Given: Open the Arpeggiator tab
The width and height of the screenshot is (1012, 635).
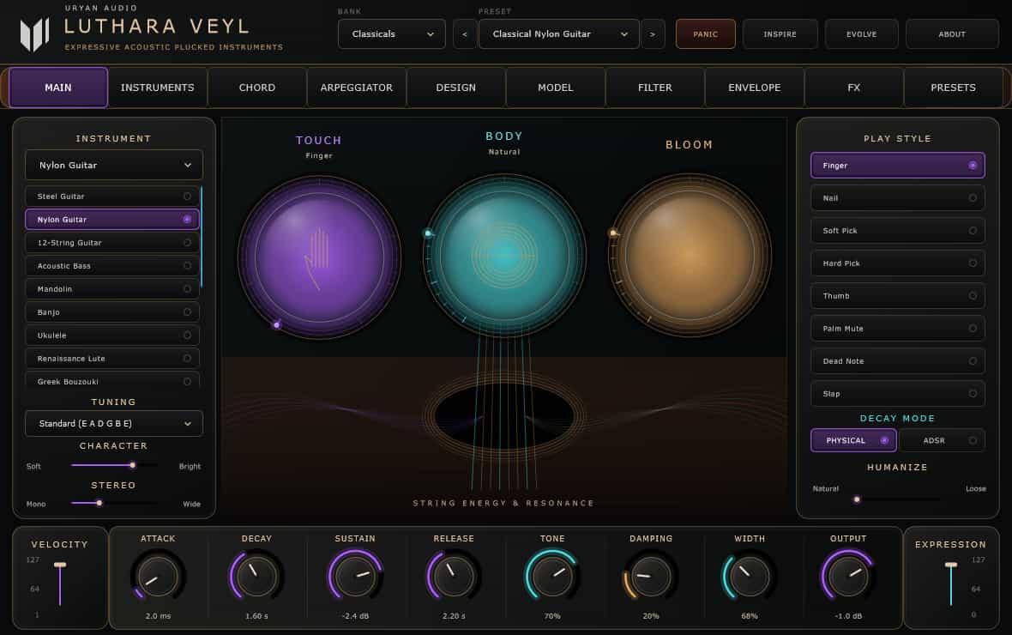Looking at the screenshot, I should tap(356, 88).
